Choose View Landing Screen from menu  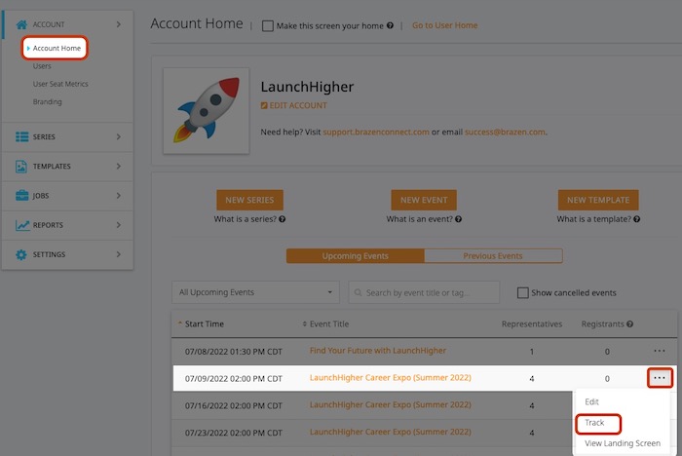(x=623, y=443)
